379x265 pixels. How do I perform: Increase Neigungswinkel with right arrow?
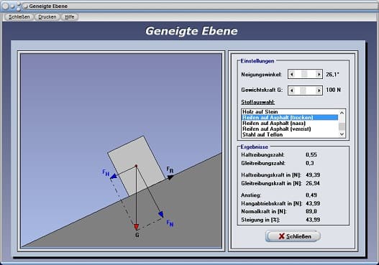(x=319, y=75)
